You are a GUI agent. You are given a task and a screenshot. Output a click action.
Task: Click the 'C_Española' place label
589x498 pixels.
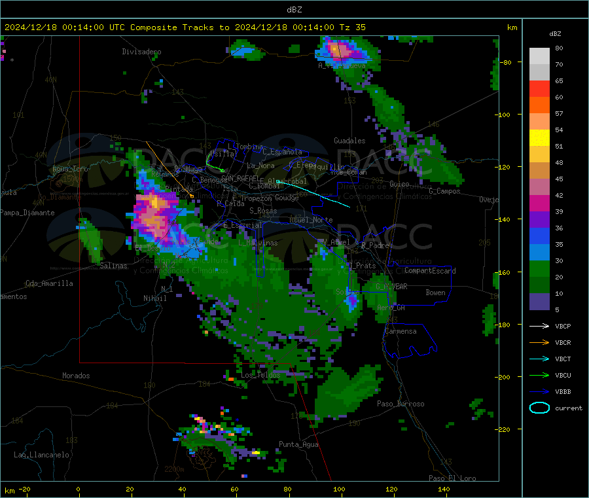point(283,152)
